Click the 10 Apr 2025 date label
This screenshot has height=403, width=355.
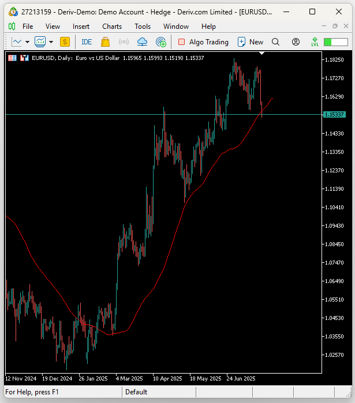point(167,379)
